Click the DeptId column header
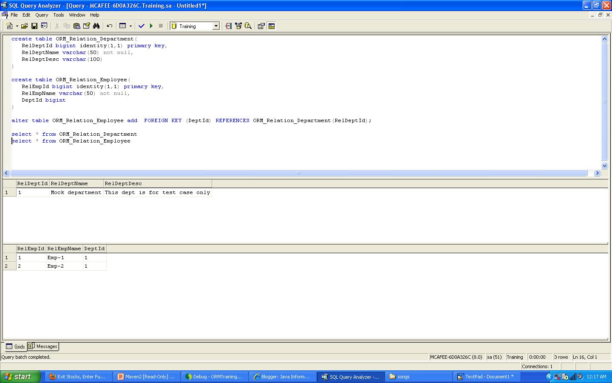This screenshot has height=383, width=612. (x=95, y=249)
